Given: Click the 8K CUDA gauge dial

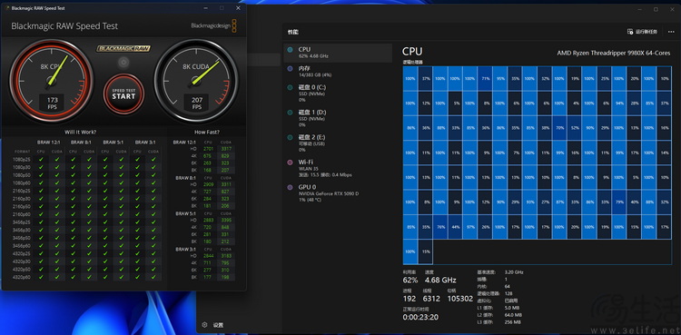Looking at the screenshot, I should 196,81.
